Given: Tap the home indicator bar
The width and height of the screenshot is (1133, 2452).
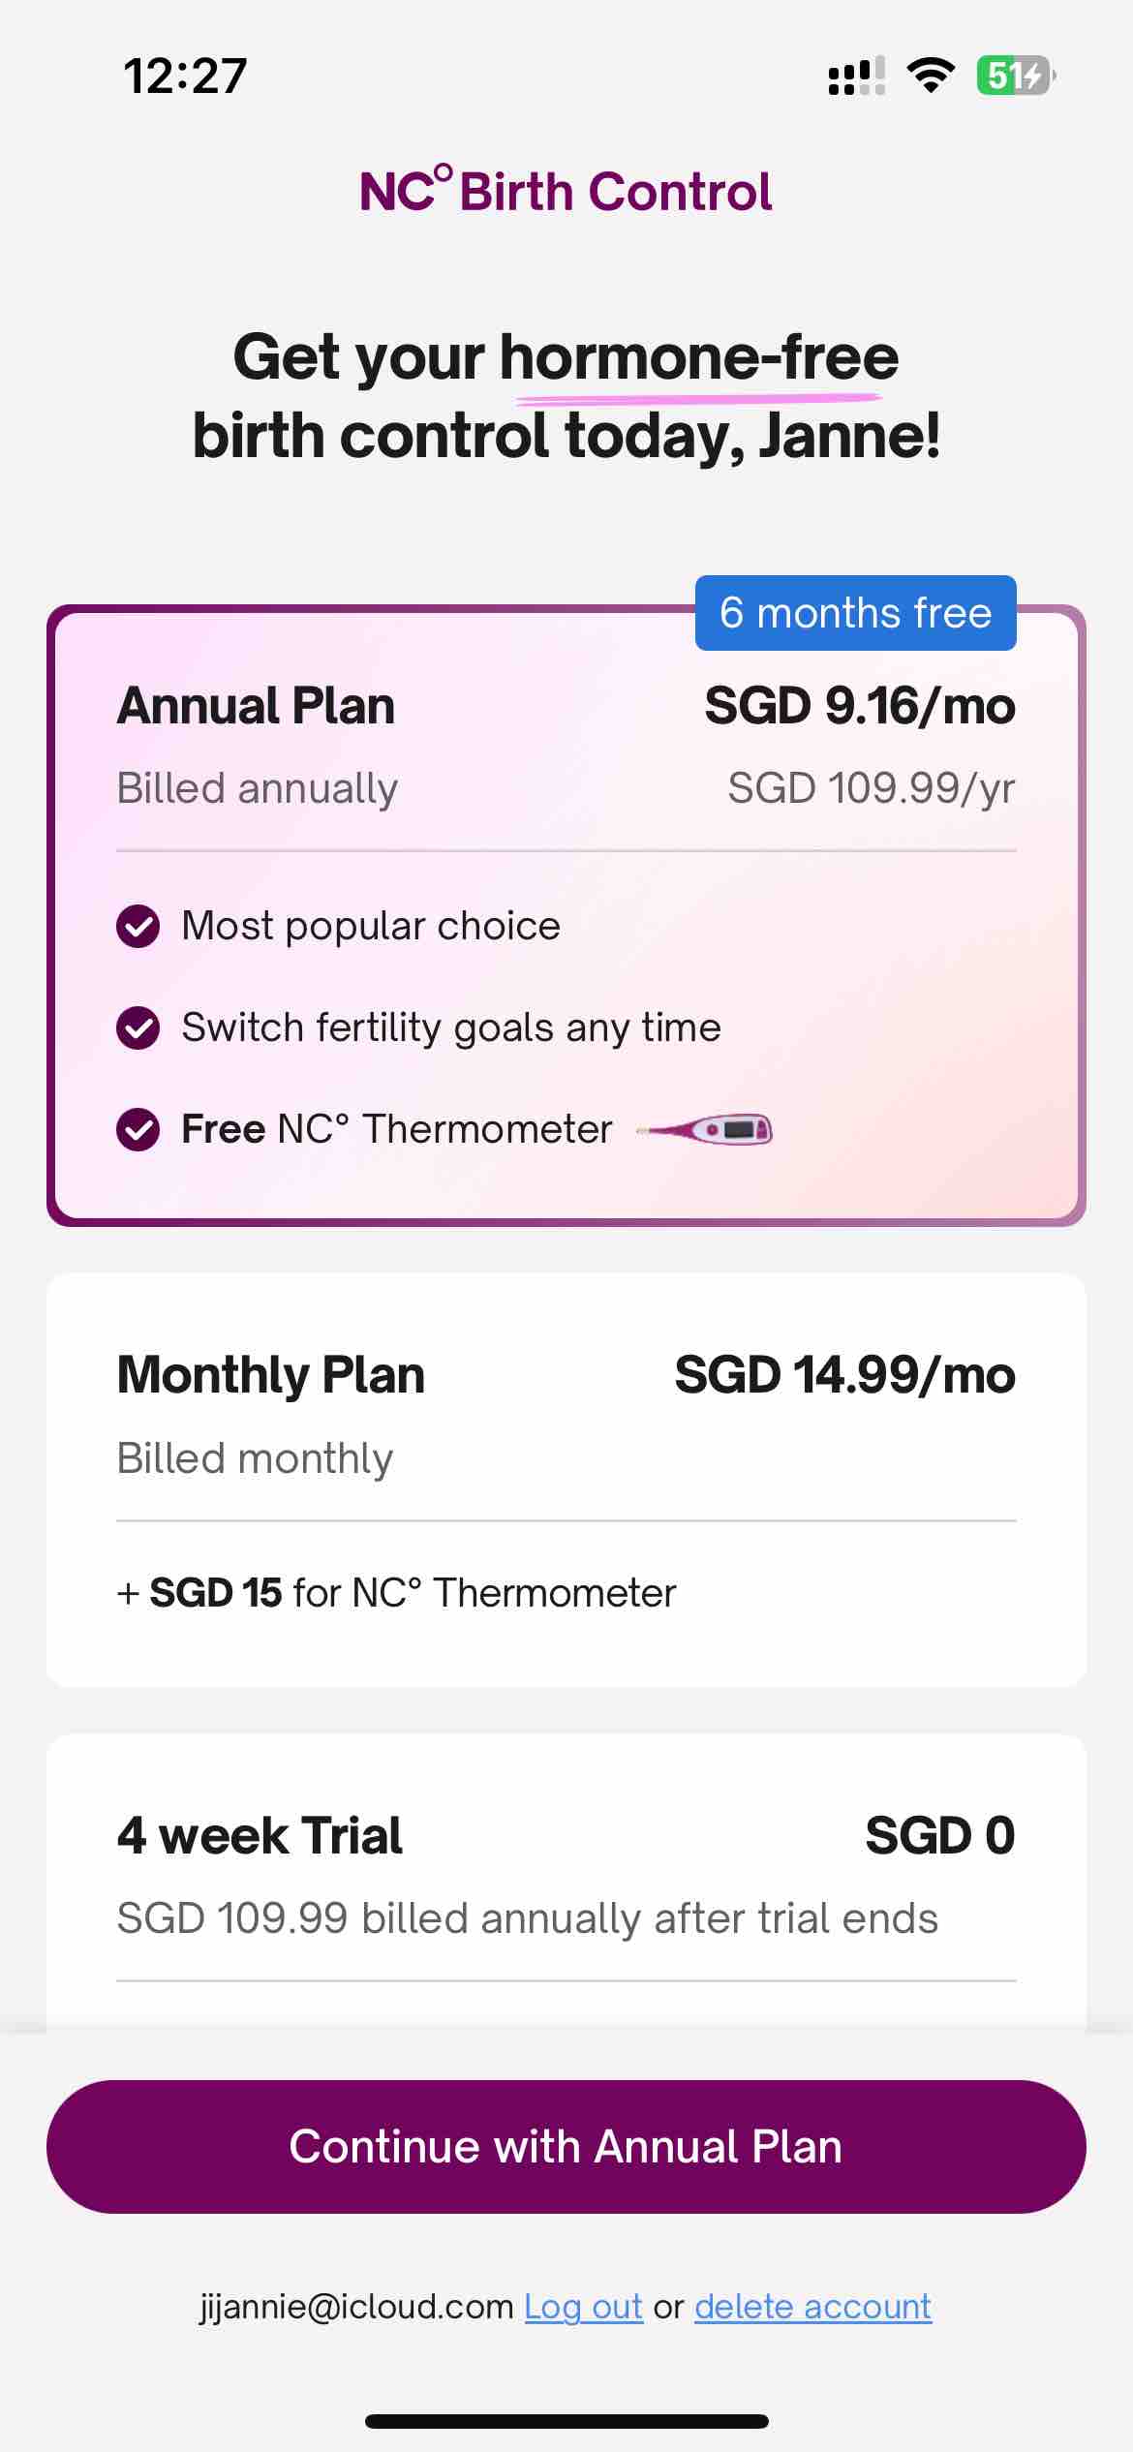Looking at the screenshot, I should [566, 2421].
